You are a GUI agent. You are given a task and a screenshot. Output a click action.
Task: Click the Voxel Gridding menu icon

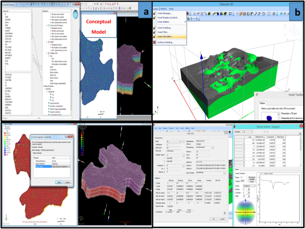click(x=155, y=28)
